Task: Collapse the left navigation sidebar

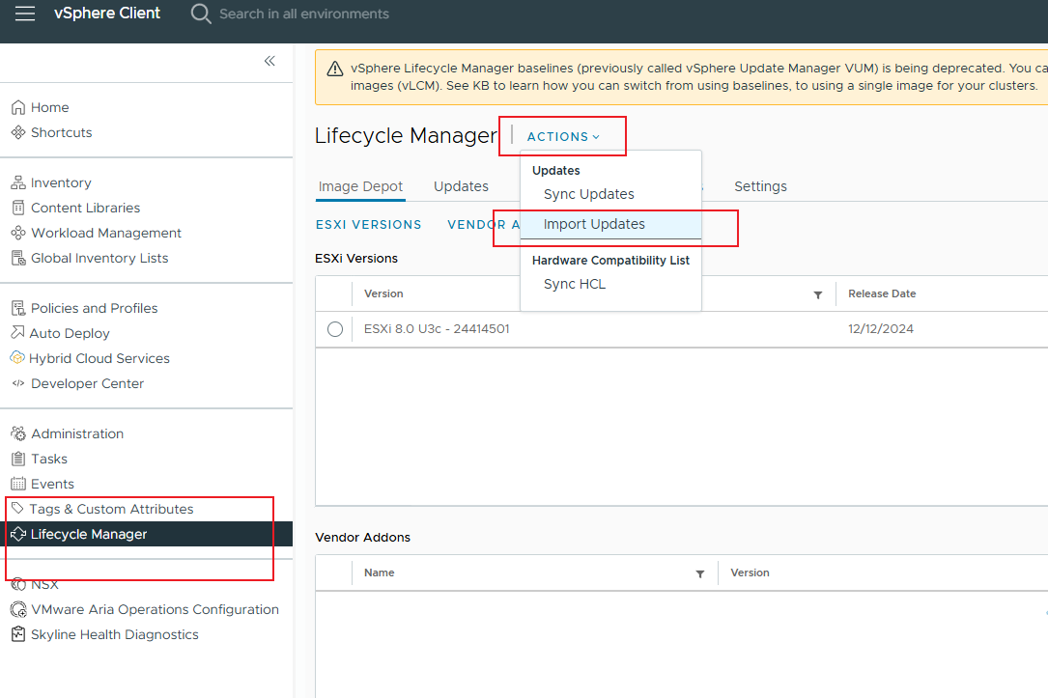Action: [269, 61]
